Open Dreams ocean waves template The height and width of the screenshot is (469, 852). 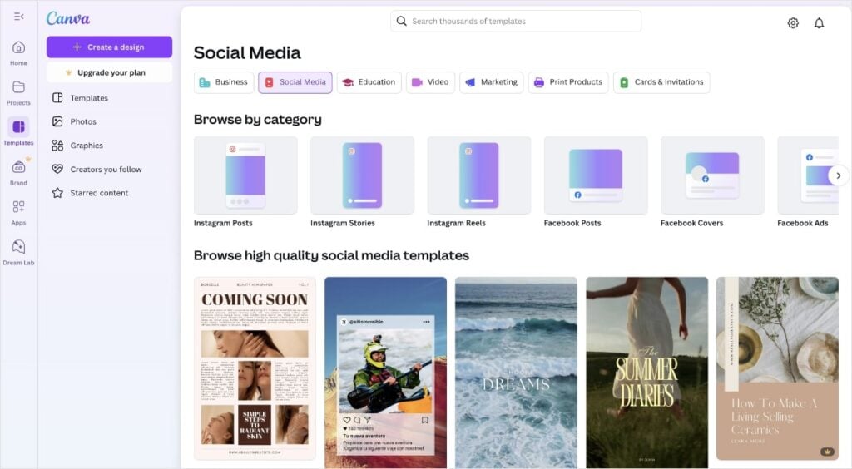[x=516, y=373]
